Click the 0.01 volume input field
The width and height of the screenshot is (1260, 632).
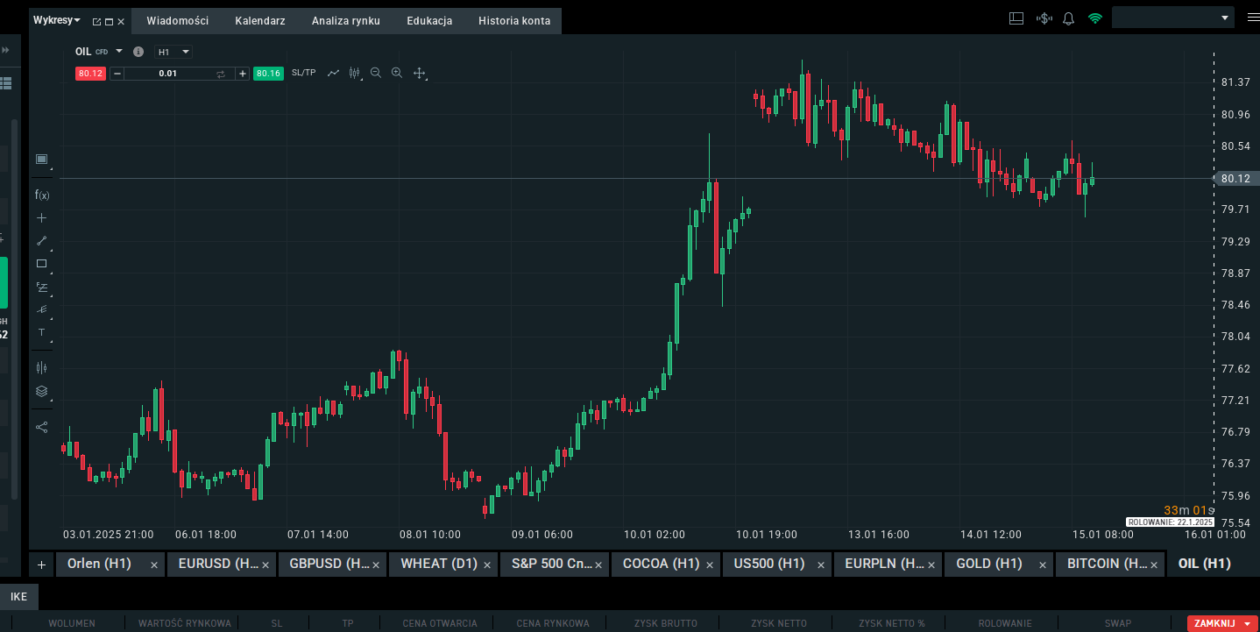coord(168,74)
